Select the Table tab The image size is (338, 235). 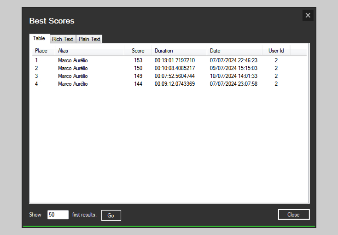(x=39, y=38)
